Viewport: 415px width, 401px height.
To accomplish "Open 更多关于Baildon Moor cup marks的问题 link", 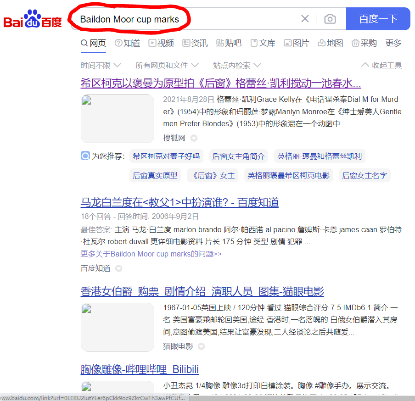I will [151, 254].
